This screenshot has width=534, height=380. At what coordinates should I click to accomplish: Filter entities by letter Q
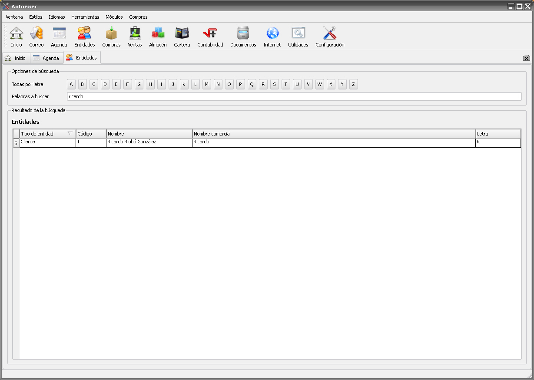click(252, 84)
